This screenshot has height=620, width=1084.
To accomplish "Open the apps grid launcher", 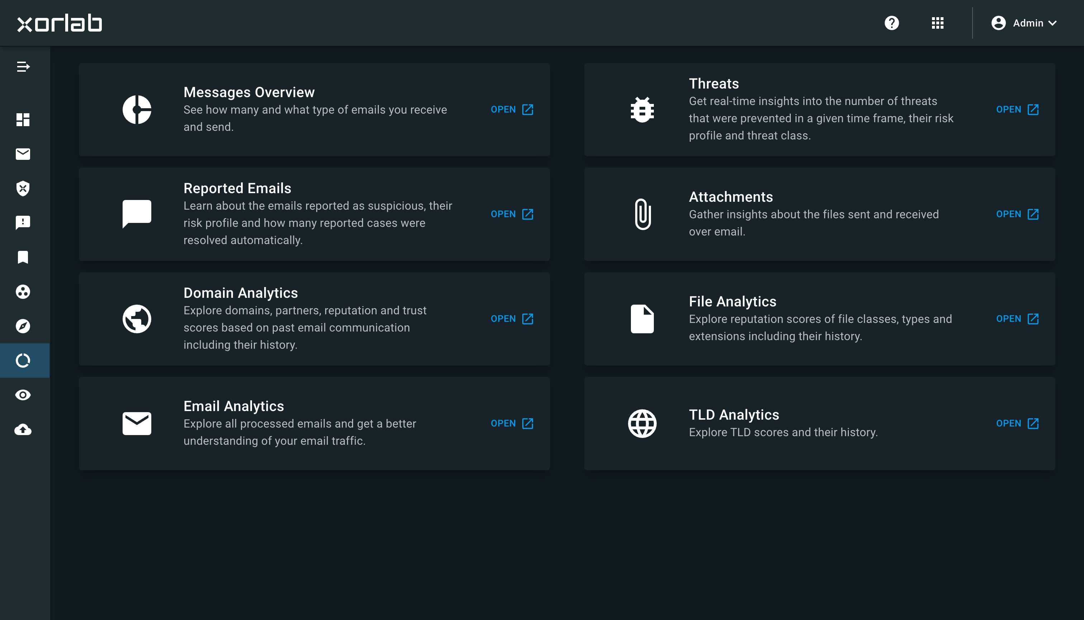I will pyautogui.click(x=937, y=23).
